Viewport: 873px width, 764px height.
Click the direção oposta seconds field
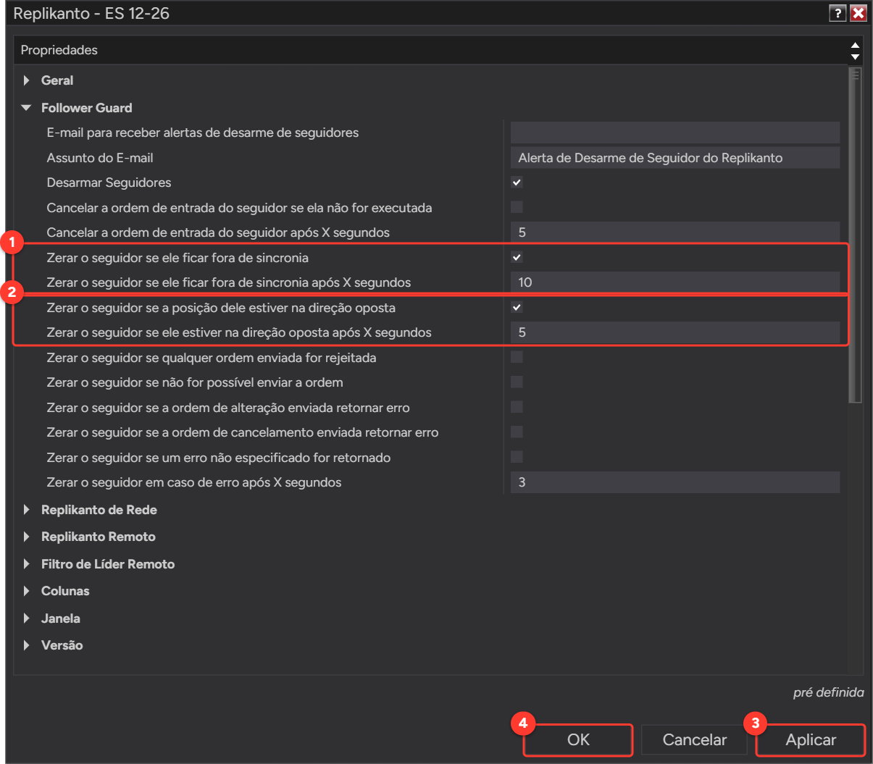[x=675, y=332]
